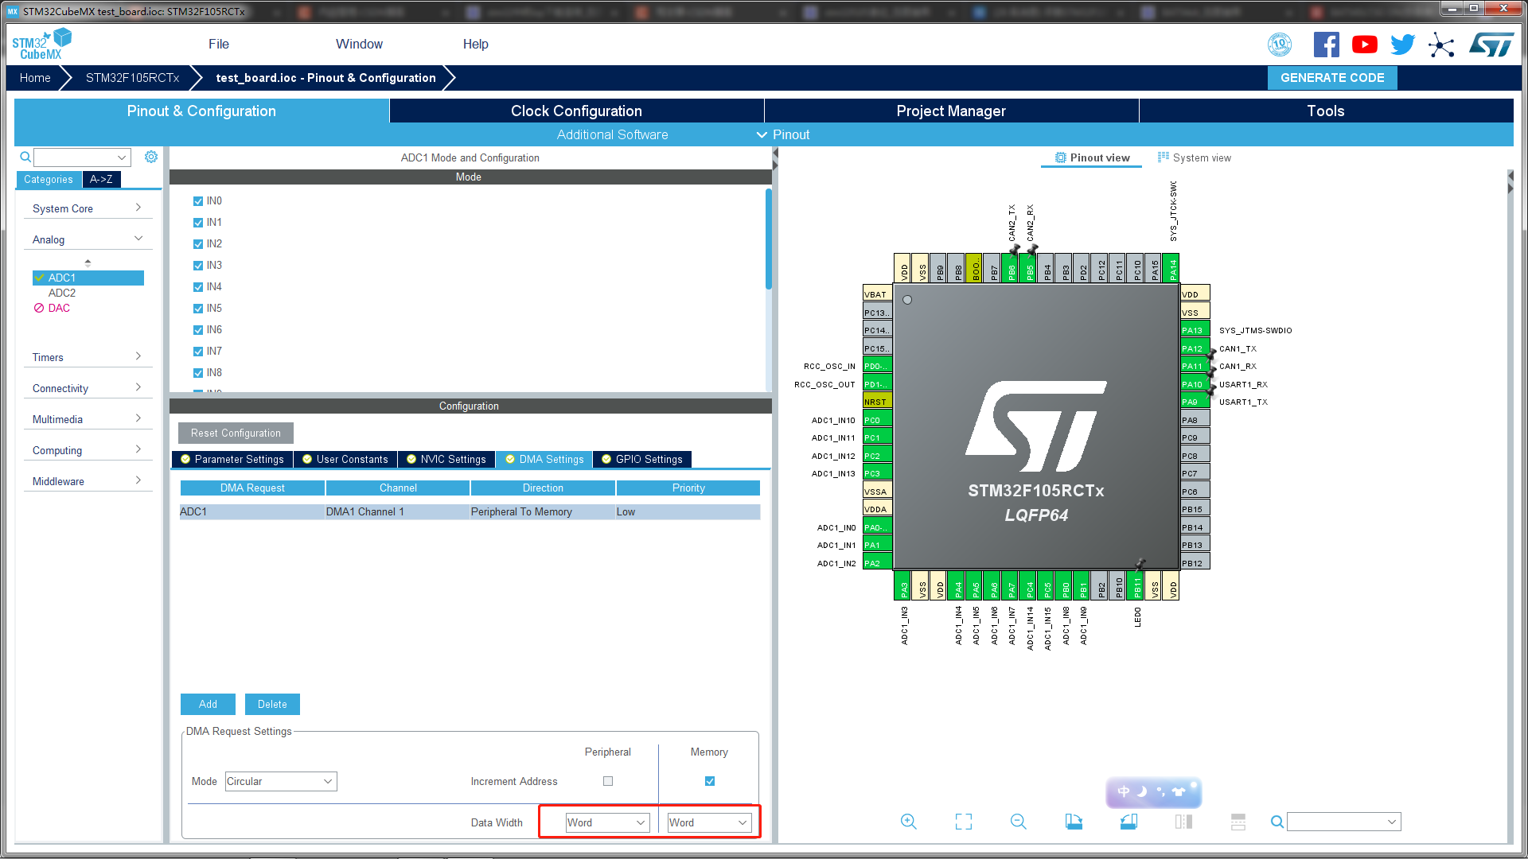
Task: Rotate the chip clockwise
Action: pyautogui.click(x=1074, y=821)
